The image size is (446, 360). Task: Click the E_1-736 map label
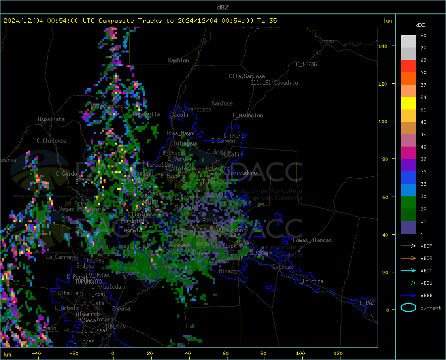pyautogui.click(x=306, y=64)
